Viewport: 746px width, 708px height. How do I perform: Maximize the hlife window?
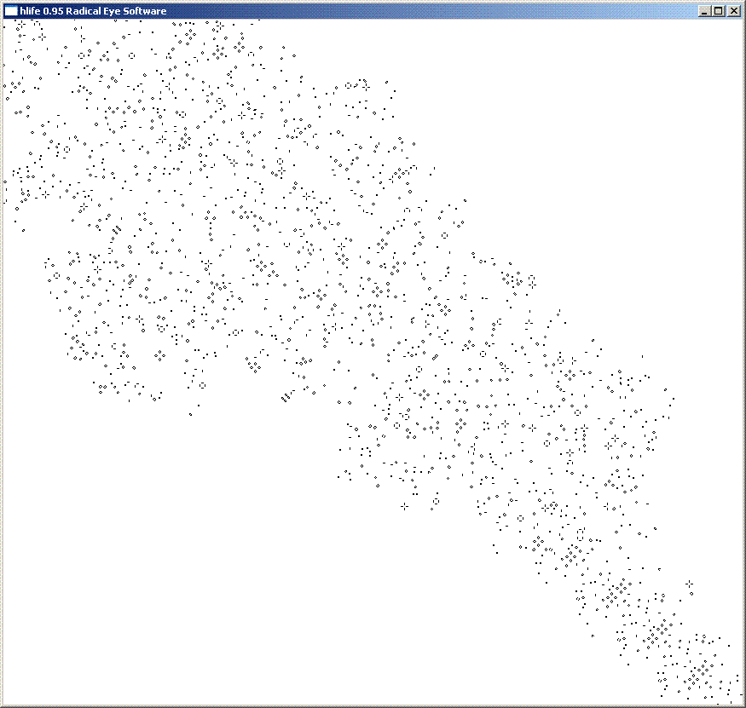[719, 11]
